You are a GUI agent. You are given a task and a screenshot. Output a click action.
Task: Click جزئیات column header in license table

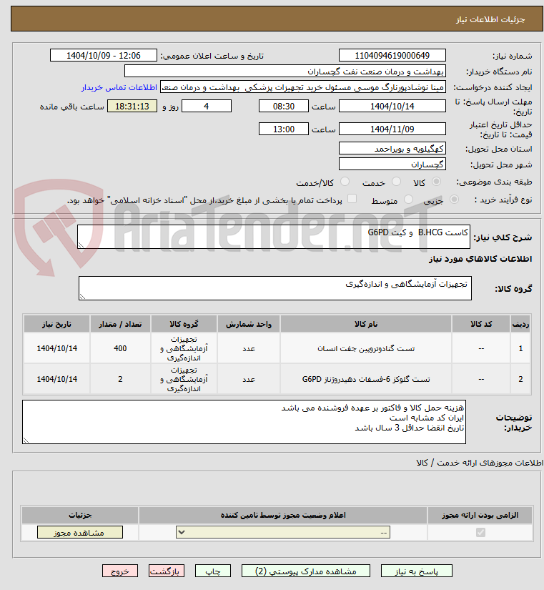click(x=80, y=515)
